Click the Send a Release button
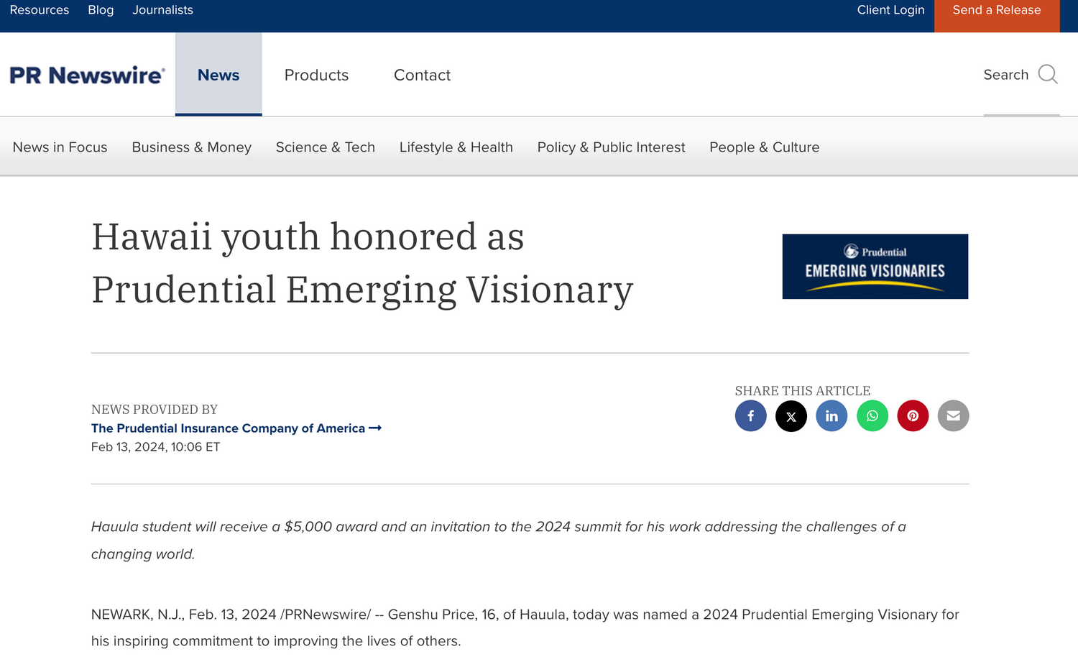1078x667 pixels. click(x=996, y=10)
